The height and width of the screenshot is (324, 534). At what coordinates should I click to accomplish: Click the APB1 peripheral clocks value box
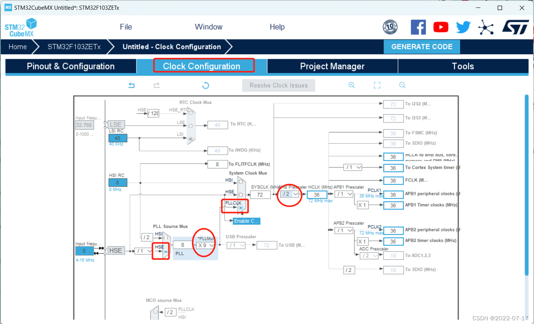tap(393, 194)
